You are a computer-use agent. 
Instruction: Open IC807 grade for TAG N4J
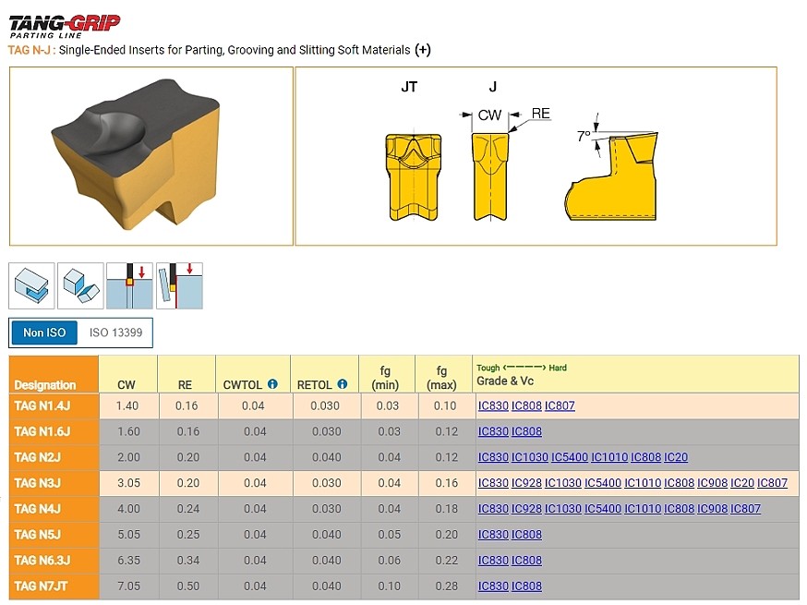(x=745, y=509)
